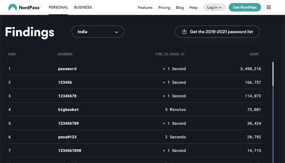The image size is (285, 163).
Task: Sort by the Password column header
Action: (65, 54)
